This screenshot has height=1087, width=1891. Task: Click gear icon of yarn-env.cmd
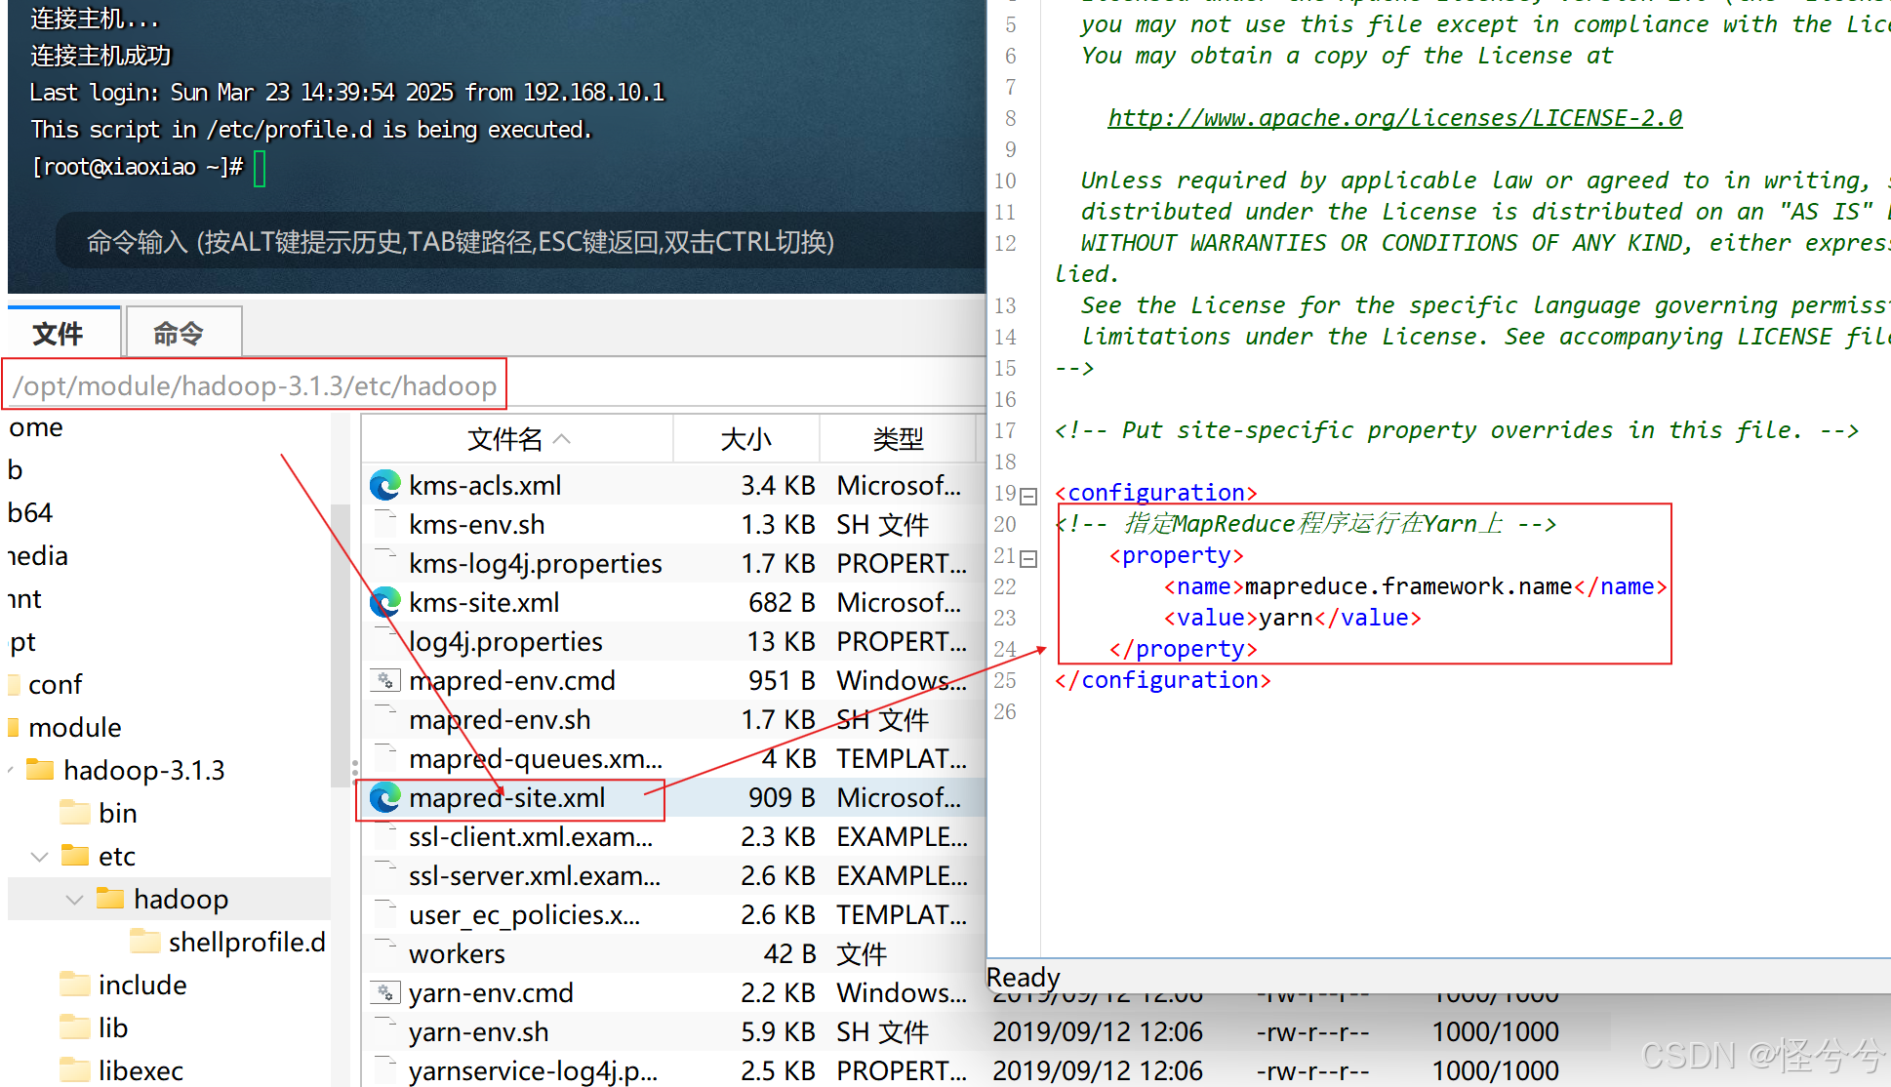pos(385,992)
